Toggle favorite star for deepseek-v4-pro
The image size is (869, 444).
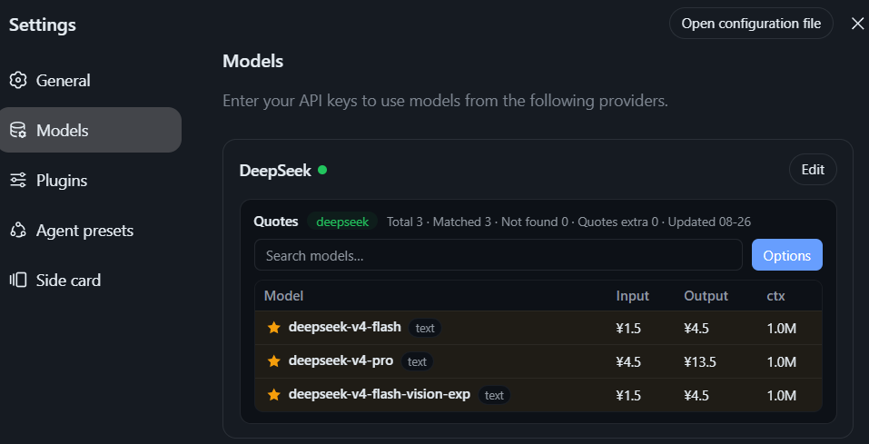[x=274, y=361]
